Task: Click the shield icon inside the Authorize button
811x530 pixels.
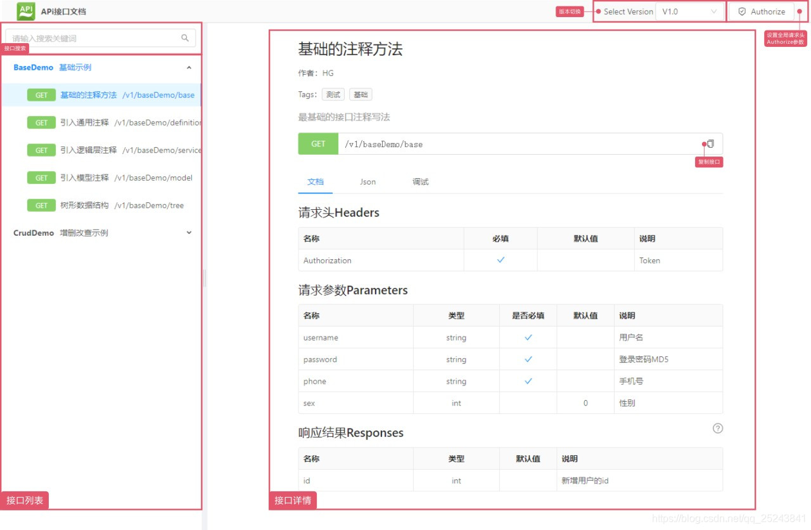Action: (x=741, y=11)
